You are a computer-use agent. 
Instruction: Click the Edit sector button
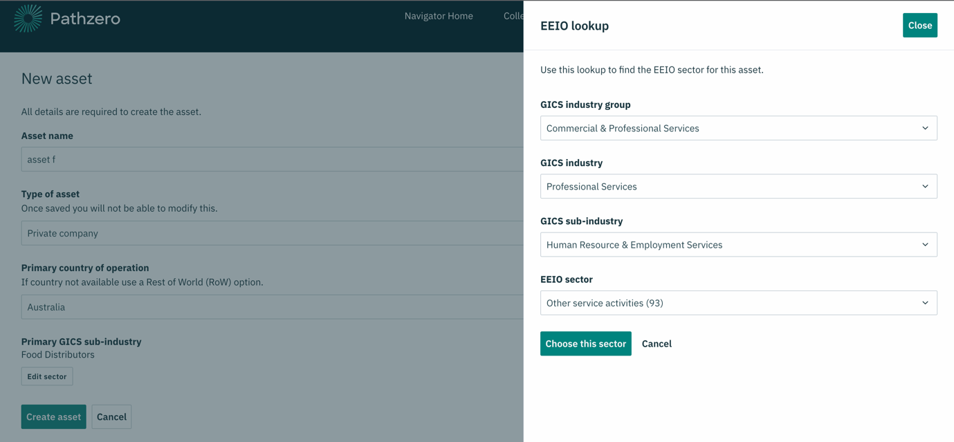[x=47, y=376]
